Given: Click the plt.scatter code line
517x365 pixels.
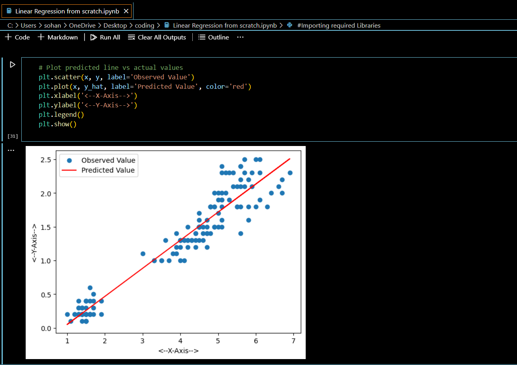Looking at the screenshot, I should (117, 77).
